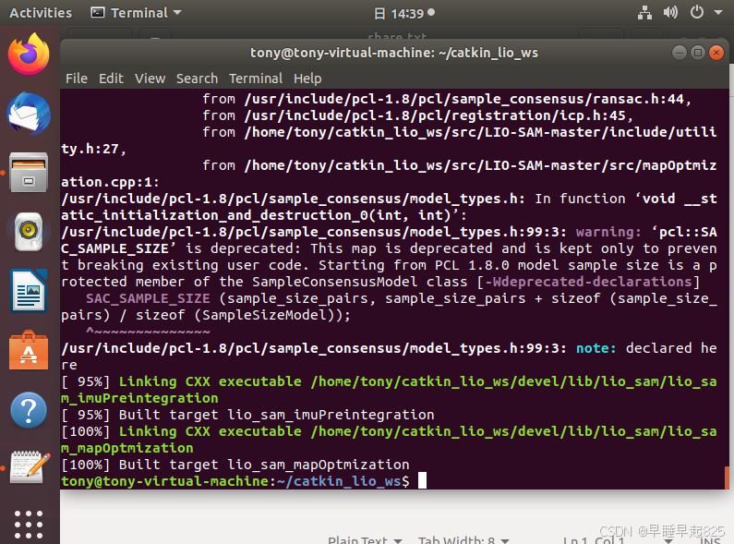
Task: Open the Search menu in terminal
Action: pos(197,79)
